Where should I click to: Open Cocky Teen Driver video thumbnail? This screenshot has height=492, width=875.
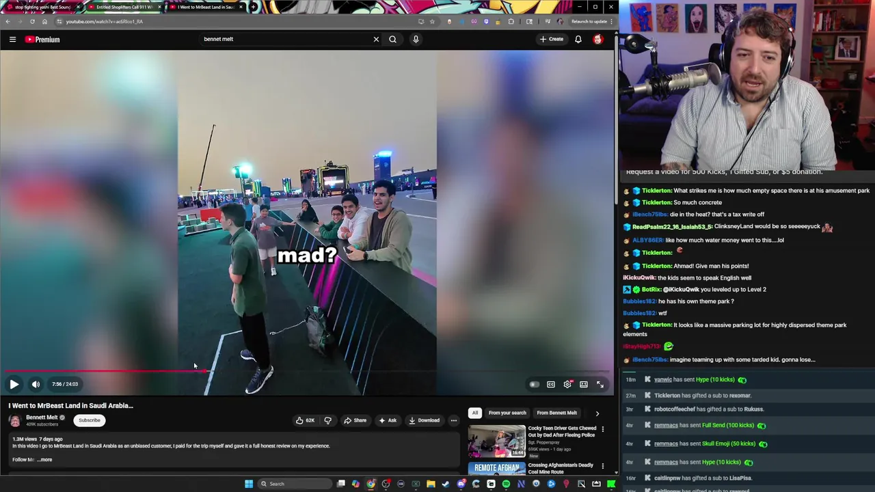(x=497, y=441)
